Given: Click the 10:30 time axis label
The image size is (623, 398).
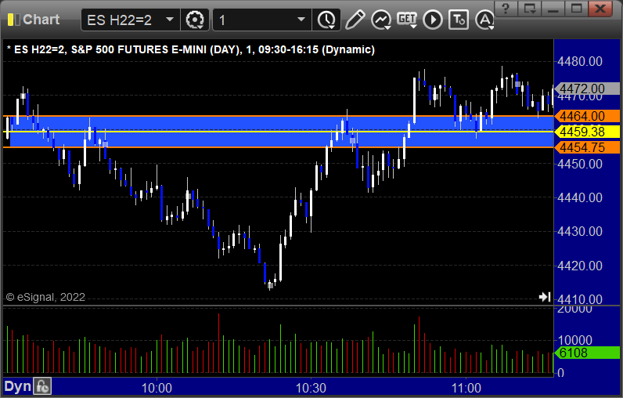Looking at the screenshot, I should coord(311,388).
